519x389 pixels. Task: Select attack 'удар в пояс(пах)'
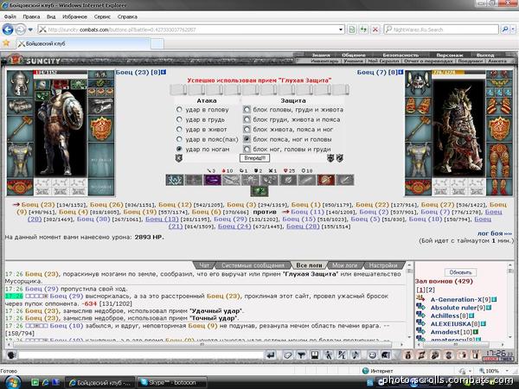(x=179, y=139)
